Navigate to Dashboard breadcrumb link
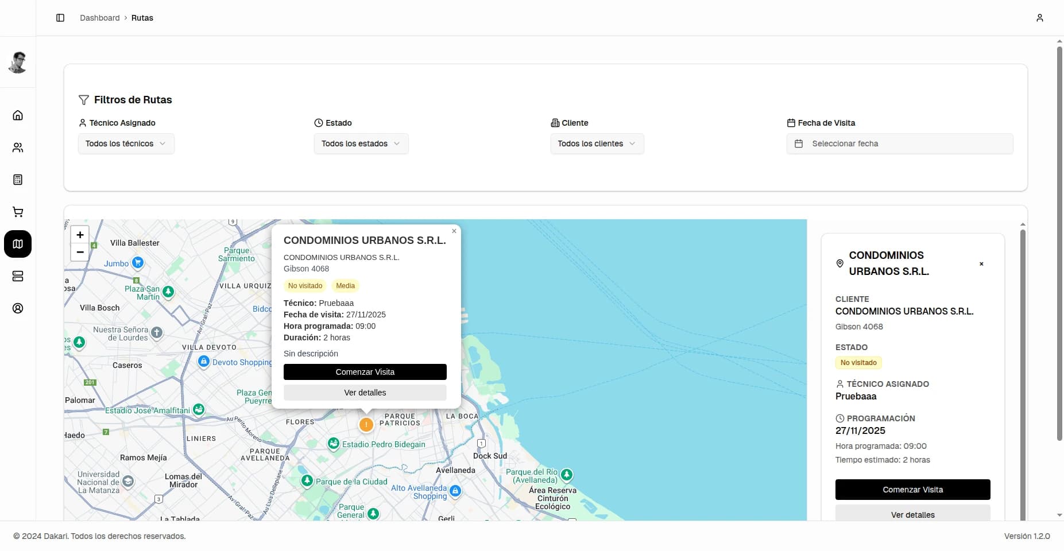 [x=100, y=18]
